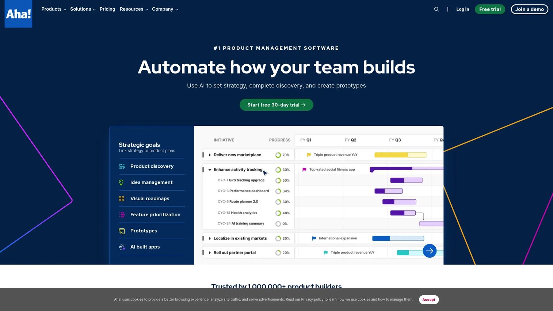Viewport: 553px width, 311px height.
Task: Expand the Roll out partner portal row
Action: 210,253
